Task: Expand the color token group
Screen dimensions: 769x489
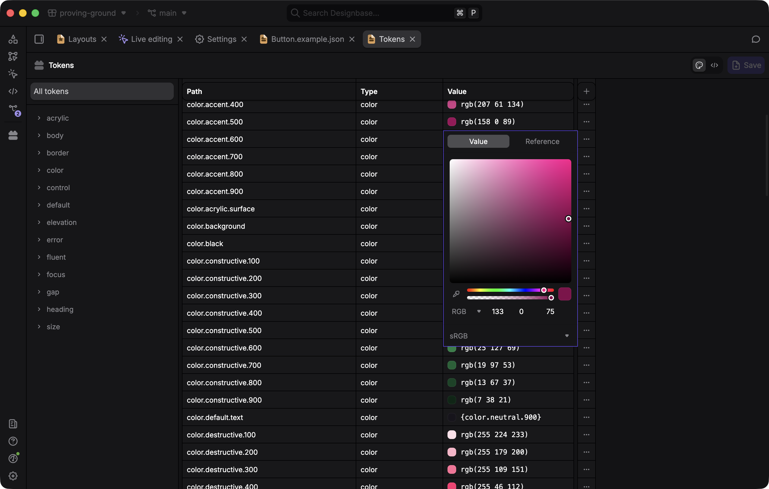Action: click(x=39, y=170)
